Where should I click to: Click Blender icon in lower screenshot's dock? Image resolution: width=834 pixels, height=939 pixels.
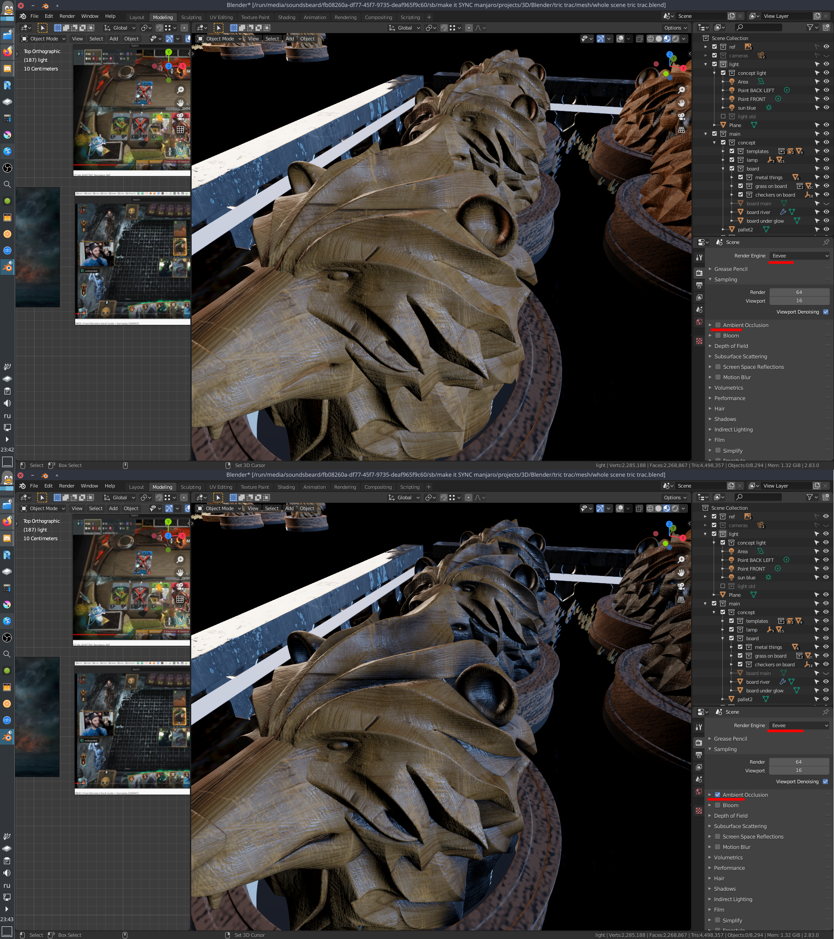pos(7,736)
